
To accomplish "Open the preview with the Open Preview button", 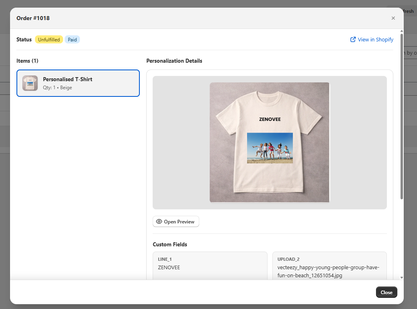I will 176,221.
